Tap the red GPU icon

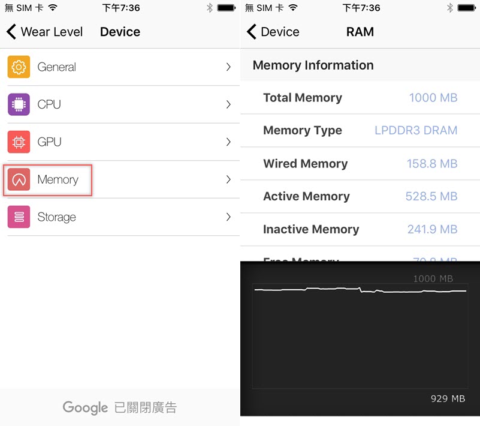(19, 142)
